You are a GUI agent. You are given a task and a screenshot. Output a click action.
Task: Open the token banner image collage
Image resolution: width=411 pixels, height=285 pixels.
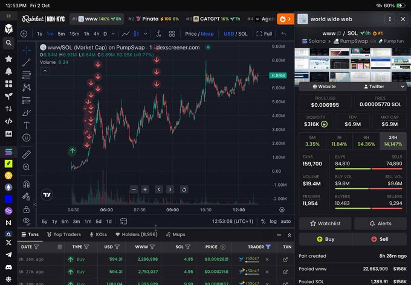coord(353,65)
